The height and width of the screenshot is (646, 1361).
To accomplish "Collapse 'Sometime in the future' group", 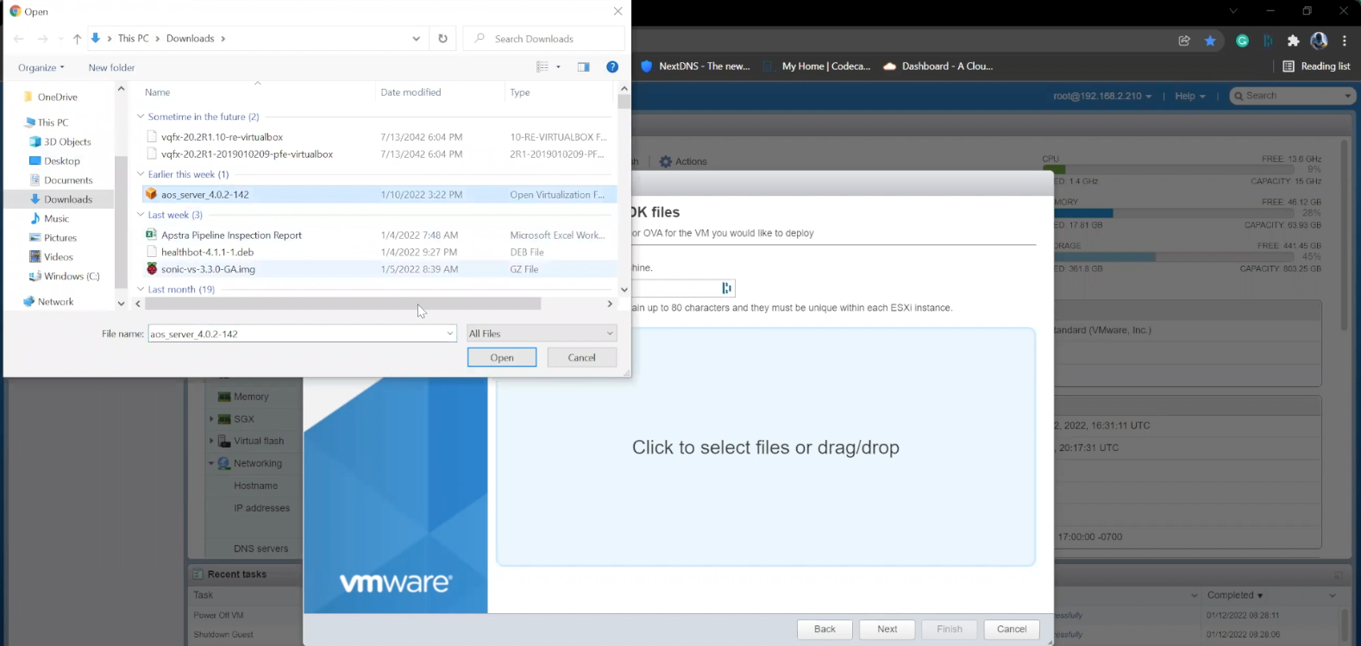I will 141,116.
